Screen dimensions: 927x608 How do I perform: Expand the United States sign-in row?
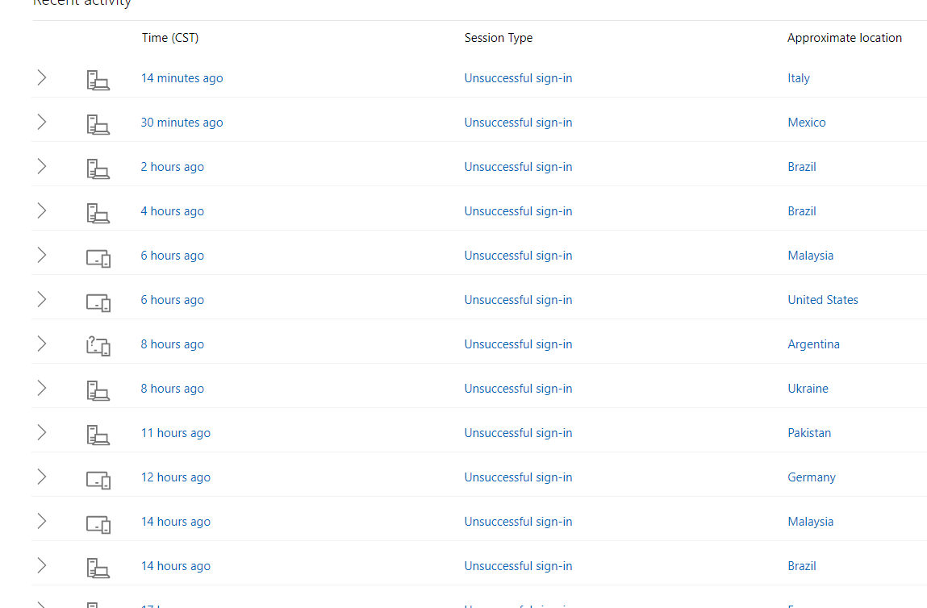tap(42, 299)
